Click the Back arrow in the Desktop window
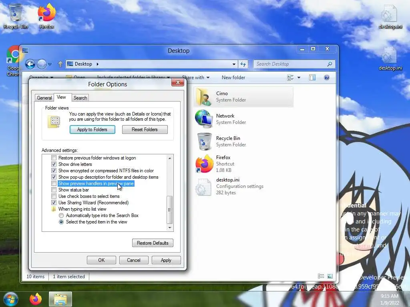This screenshot has width=410, height=307. (x=30, y=64)
